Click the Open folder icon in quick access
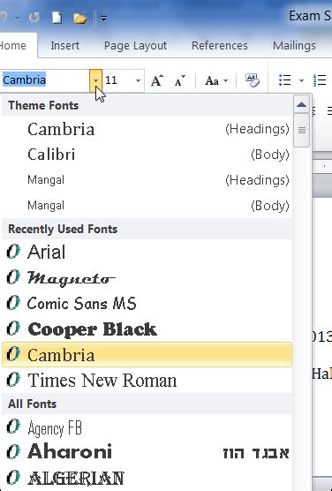Screen dimensions: 332x491 pyautogui.click(x=79, y=19)
